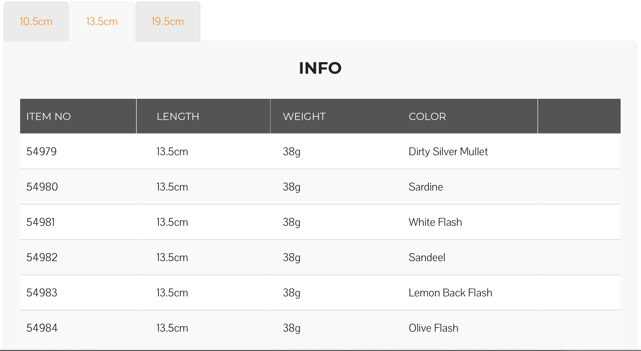
Task: Click the ITEM NO column header
Action: (x=49, y=116)
